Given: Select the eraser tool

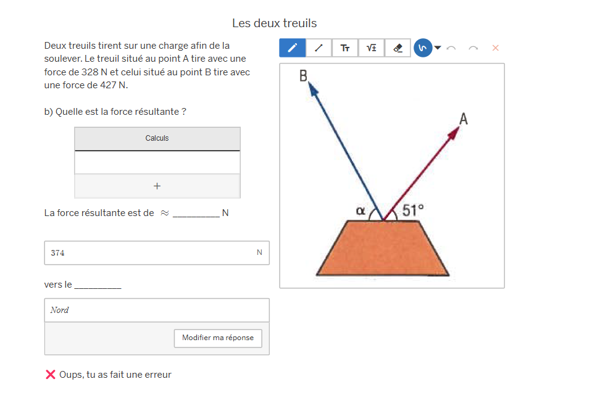Looking at the screenshot, I should [x=398, y=48].
